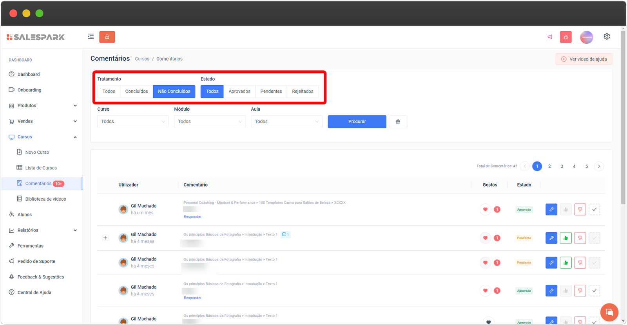Open the Curso dropdown
Screen dimensions: 627x325
click(x=133, y=122)
